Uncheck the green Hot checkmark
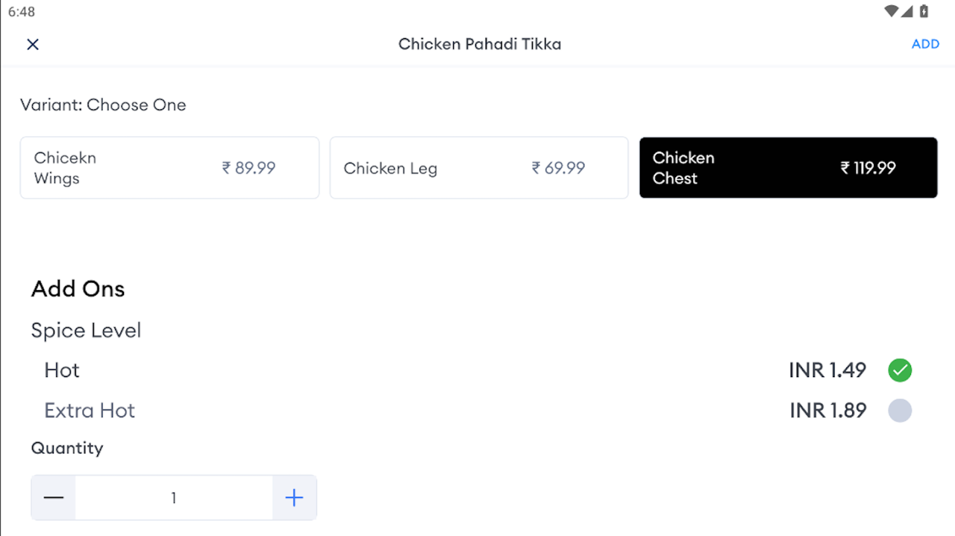 click(899, 371)
